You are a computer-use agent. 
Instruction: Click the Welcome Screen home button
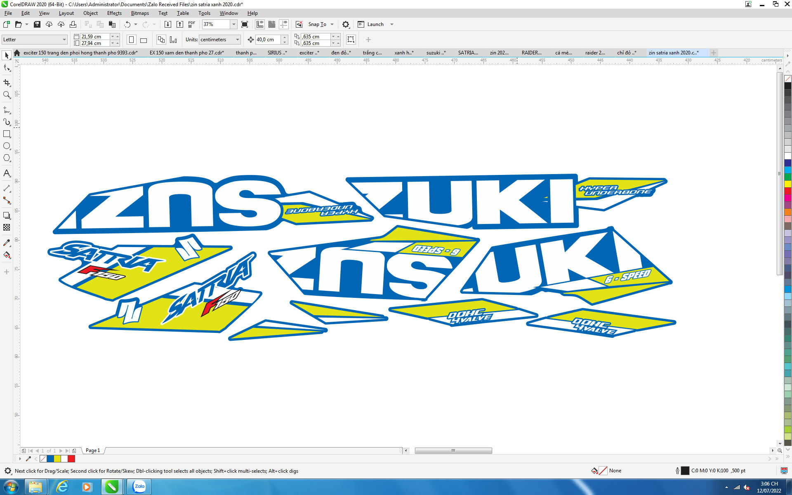17,53
